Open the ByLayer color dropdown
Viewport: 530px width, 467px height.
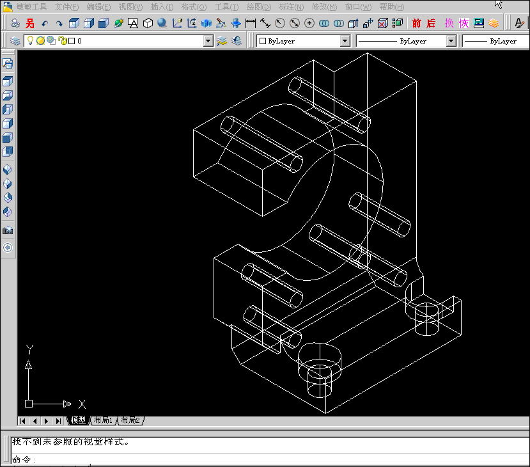pyautogui.click(x=345, y=41)
